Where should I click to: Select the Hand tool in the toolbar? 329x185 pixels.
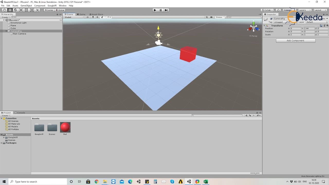(x=5, y=10)
